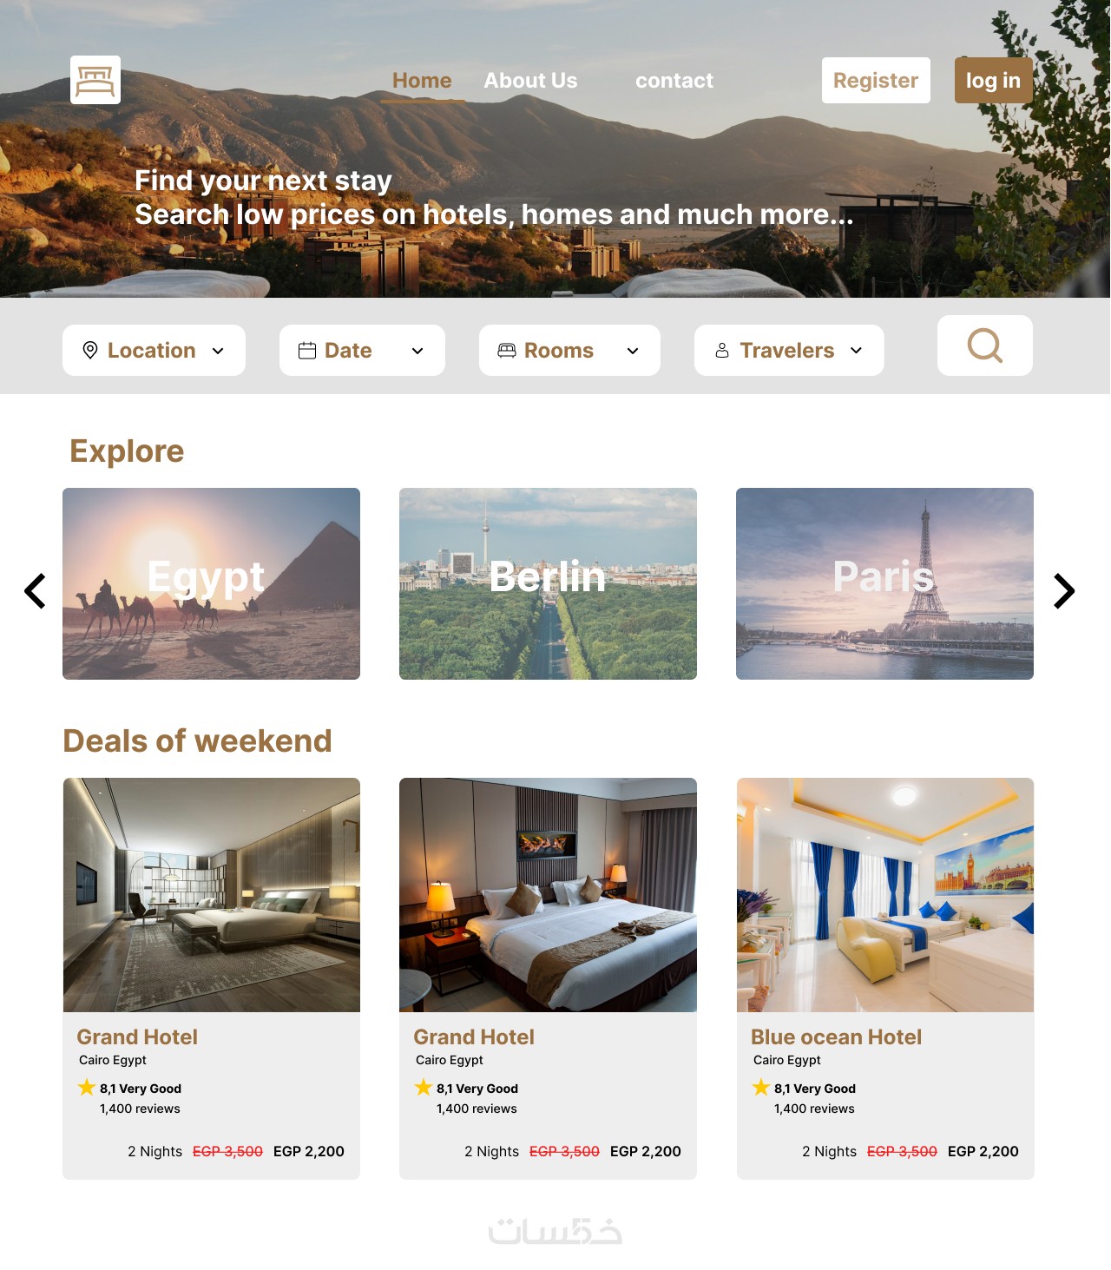Image resolution: width=1111 pixels, height=1270 pixels.
Task: Click the person icon beside Travelers
Action: [722, 351]
